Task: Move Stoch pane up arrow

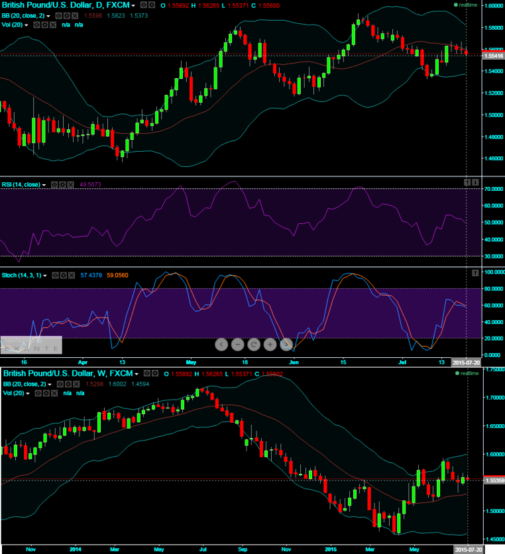Action: tap(475, 273)
